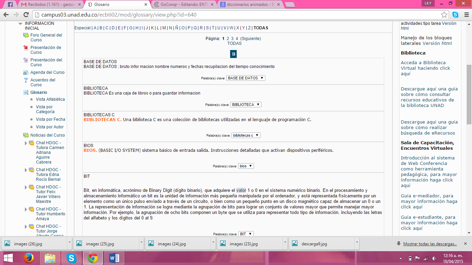Open the bibliotecas c keyword dropdown
This screenshot has height=265, width=472.
246,135
